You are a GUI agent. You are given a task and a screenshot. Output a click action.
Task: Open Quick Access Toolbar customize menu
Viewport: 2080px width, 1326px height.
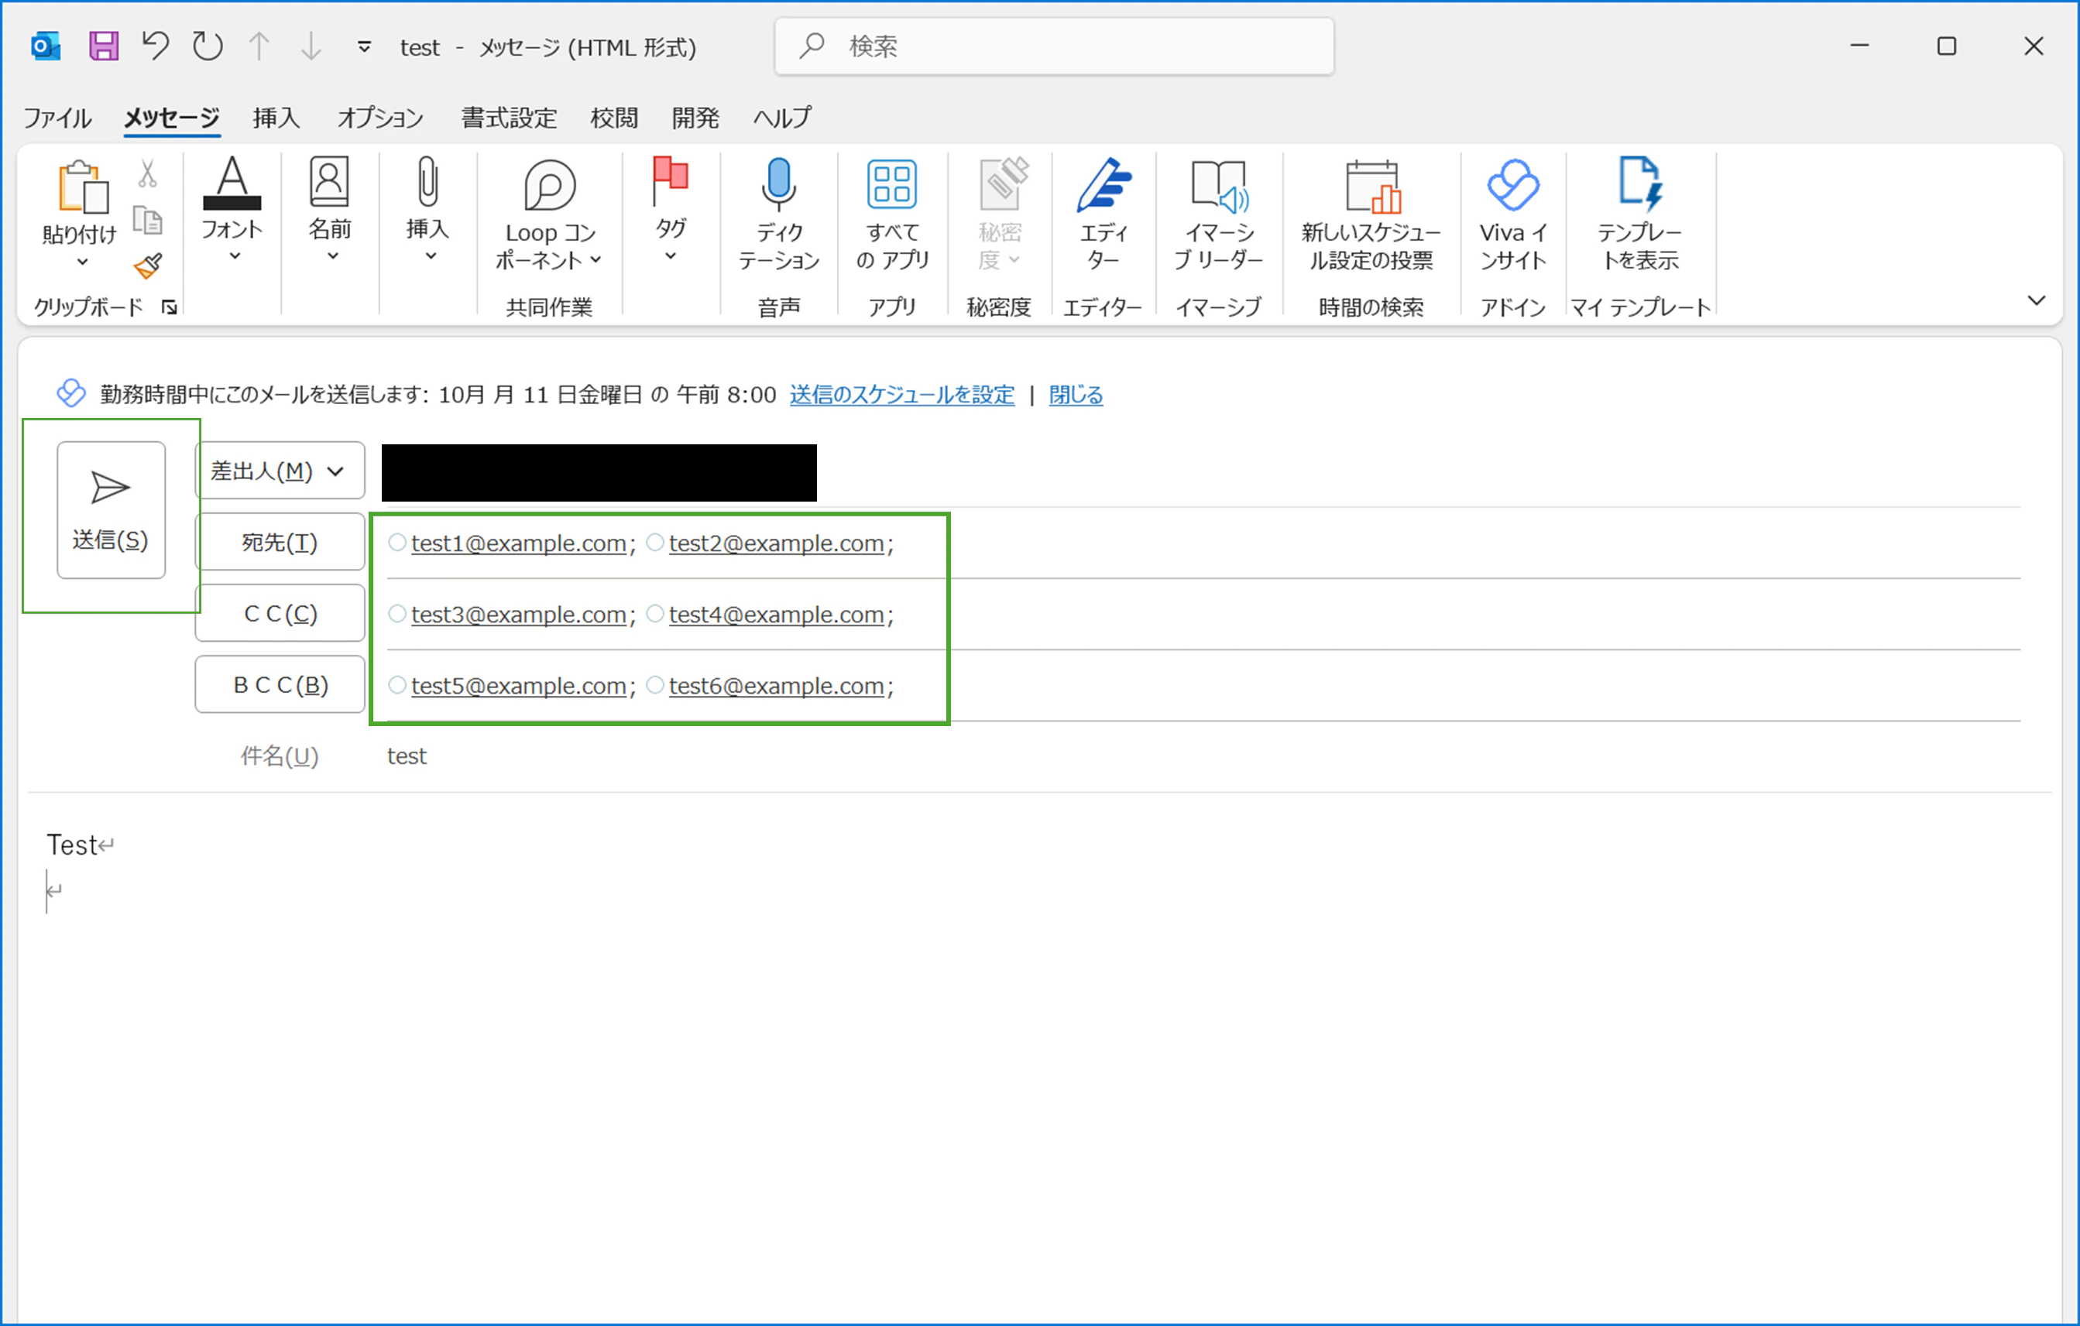(x=365, y=46)
